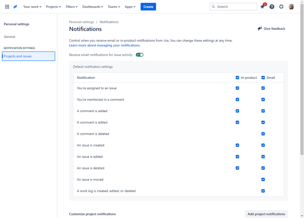Image resolution: width=304 pixels, height=218 pixels.
Task: Expand the Teams dropdown
Action: [114, 7]
